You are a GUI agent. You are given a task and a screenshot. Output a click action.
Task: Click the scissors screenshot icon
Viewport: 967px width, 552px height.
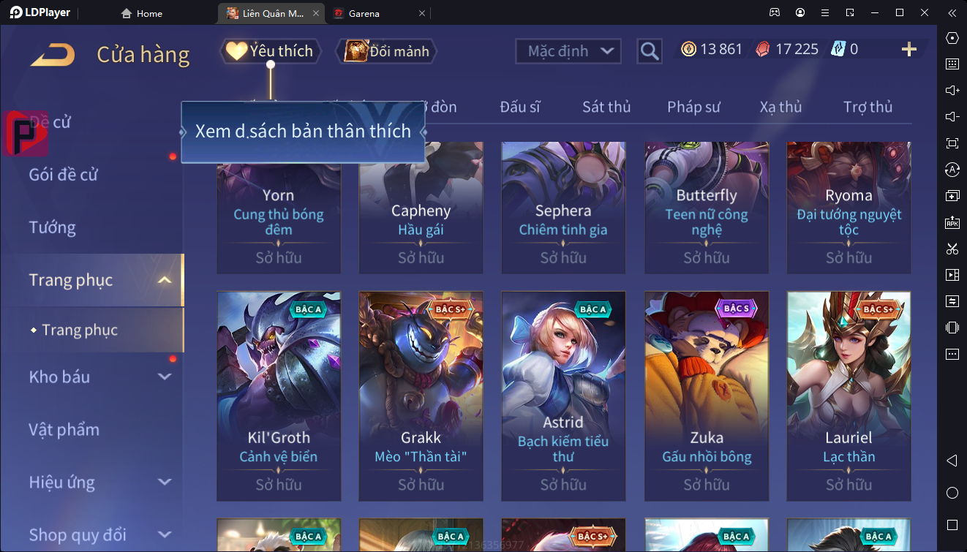[952, 249]
